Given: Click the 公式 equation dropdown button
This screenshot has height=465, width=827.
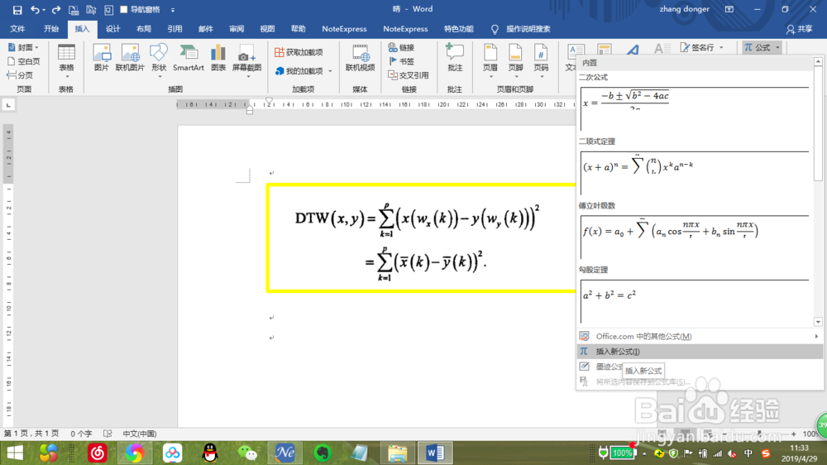Looking at the screenshot, I should click(762, 47).
